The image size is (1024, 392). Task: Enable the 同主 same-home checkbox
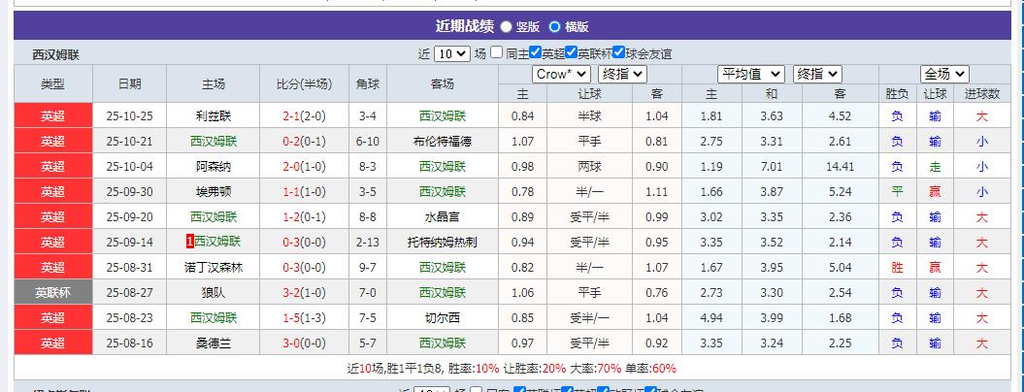496,53
